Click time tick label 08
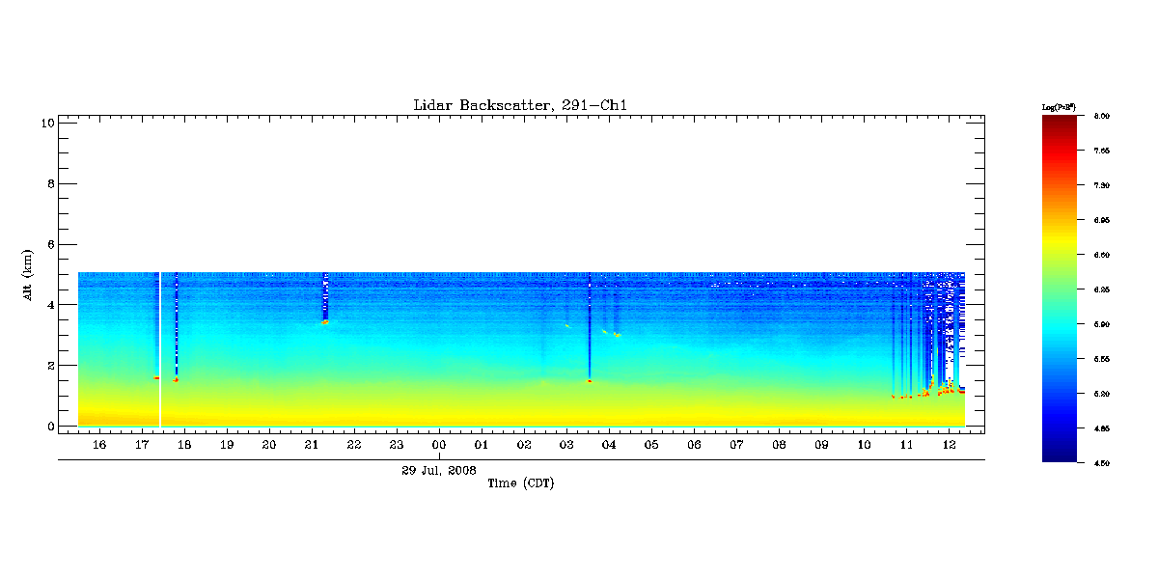1158x579 pixels. pyautogui.click(x=779, y=445)
